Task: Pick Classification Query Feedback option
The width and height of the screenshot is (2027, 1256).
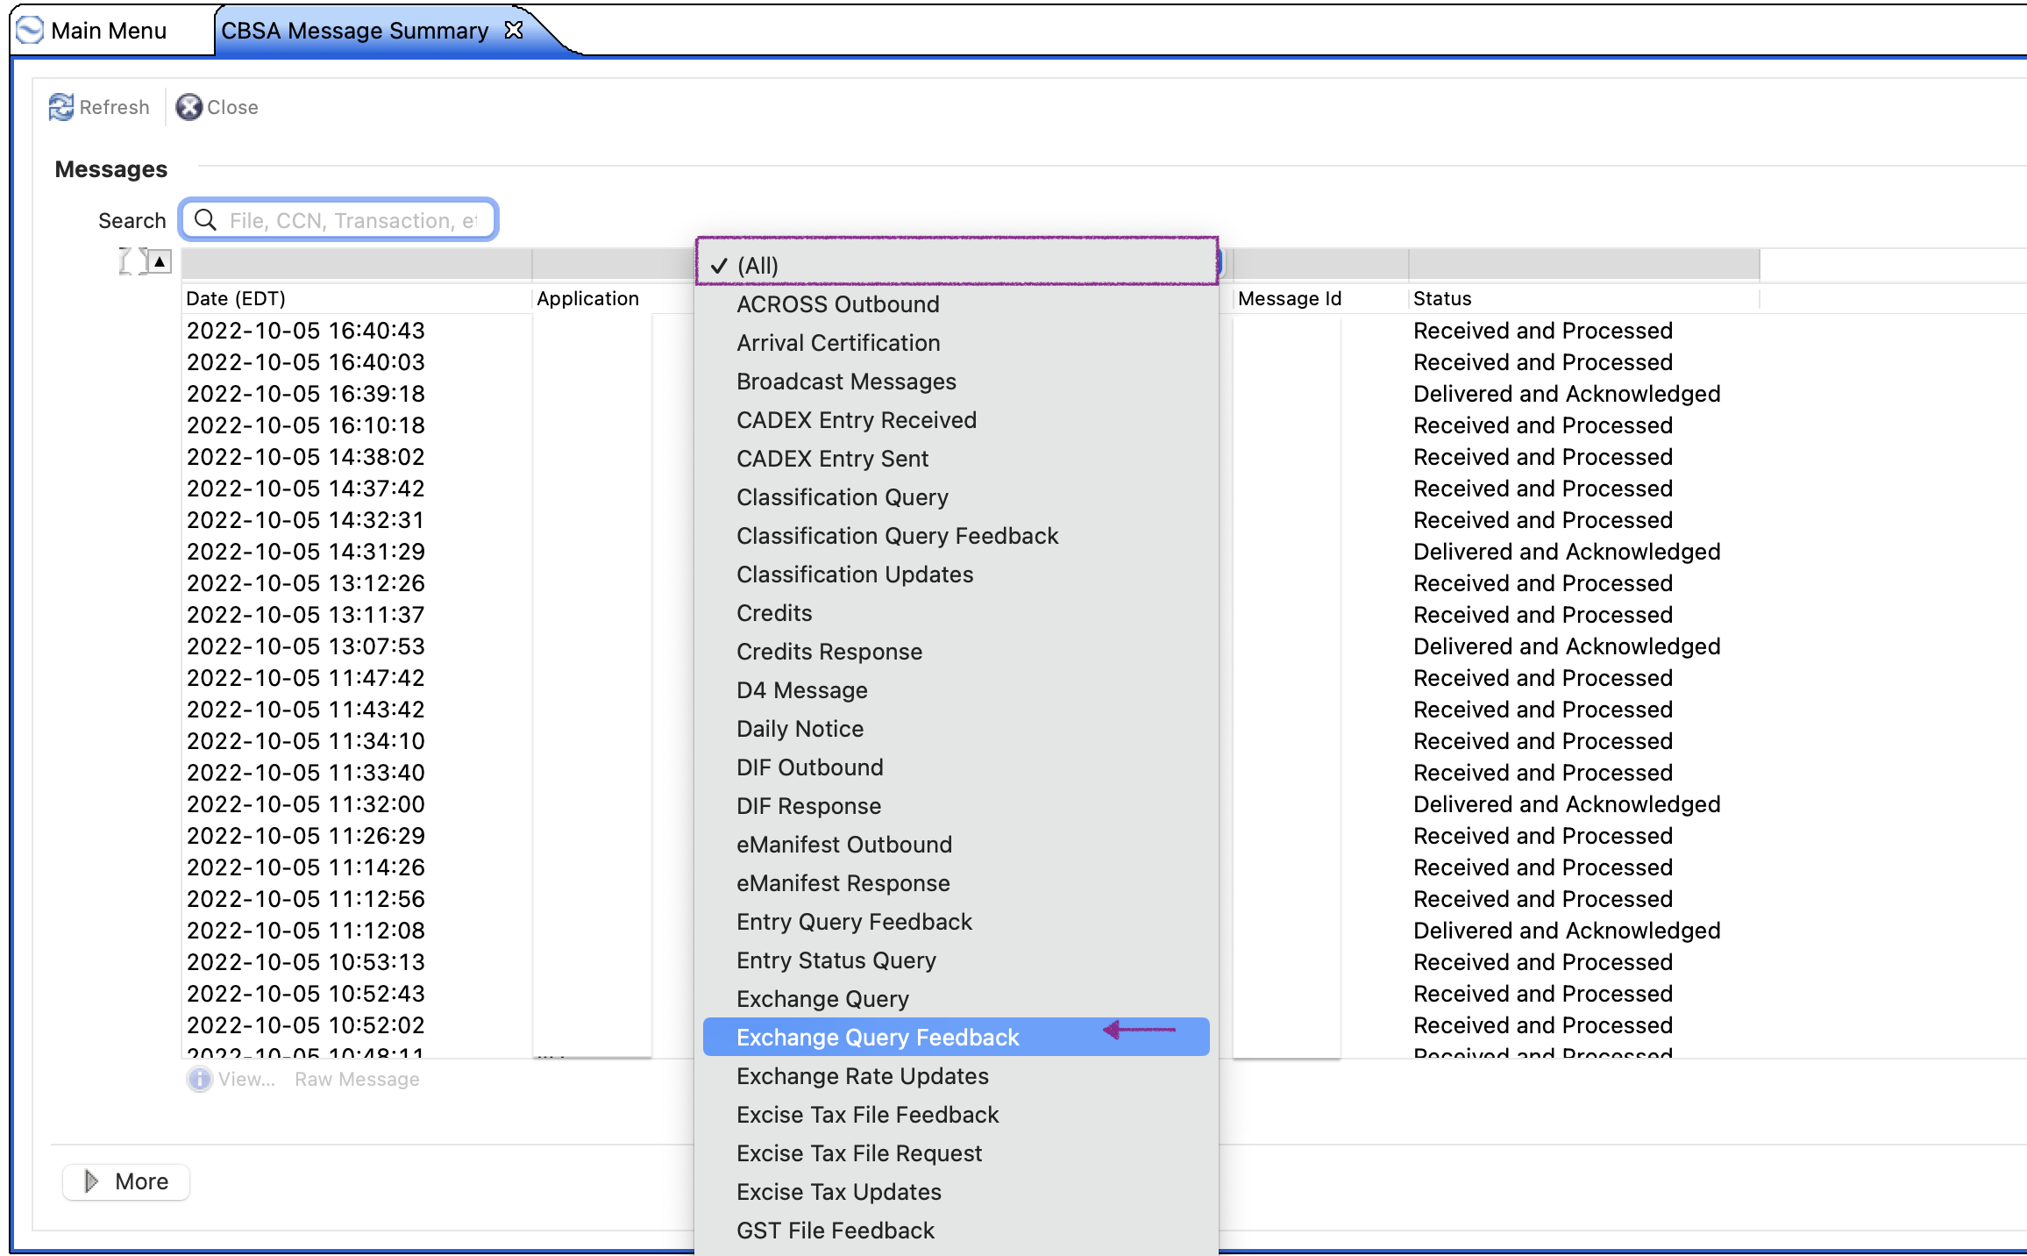Action: pos(957,536)
